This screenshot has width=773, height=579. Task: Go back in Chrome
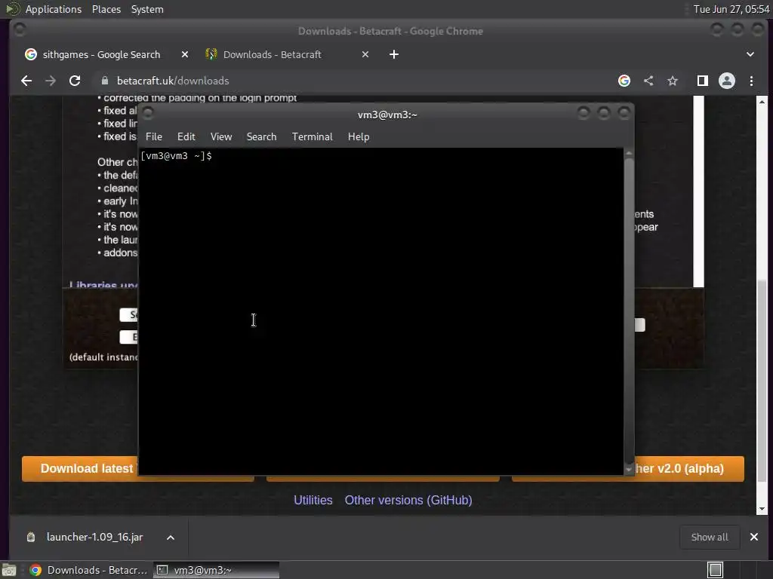tap(26, 81)
